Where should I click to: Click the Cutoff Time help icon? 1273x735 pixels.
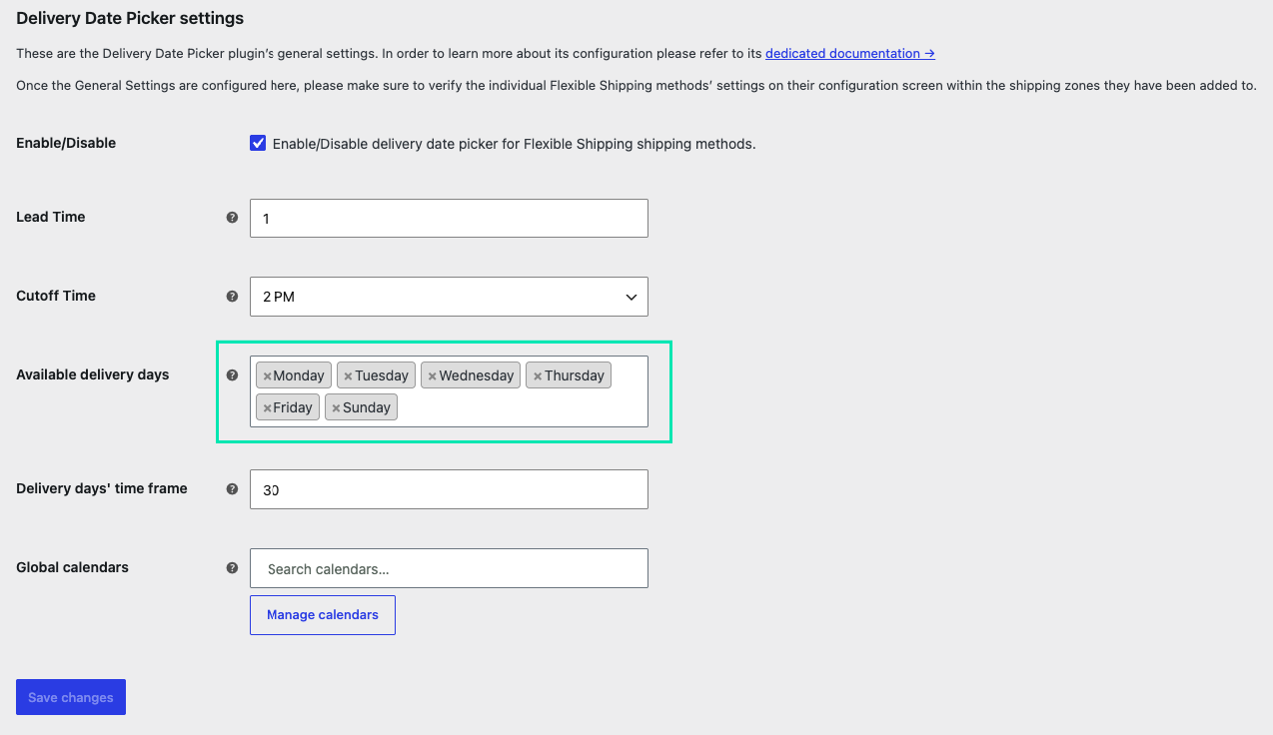click(232, 296)
